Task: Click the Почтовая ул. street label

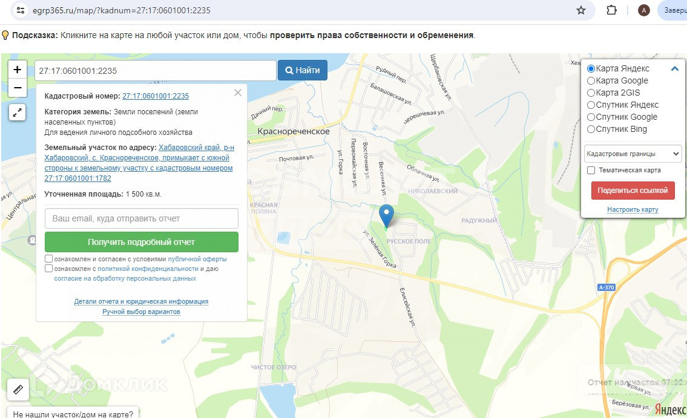Action: [x=297, y=157]
